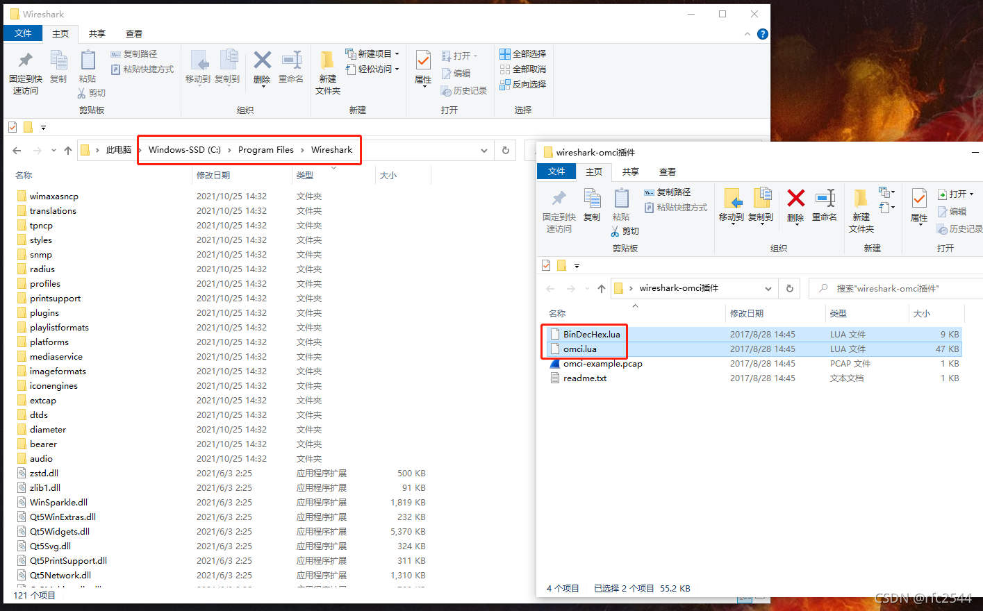Open address dropdown in wireshark-omci插件 window
This screenshot has height=611, width=983.
pyautogui.click(x=768, y=288)
